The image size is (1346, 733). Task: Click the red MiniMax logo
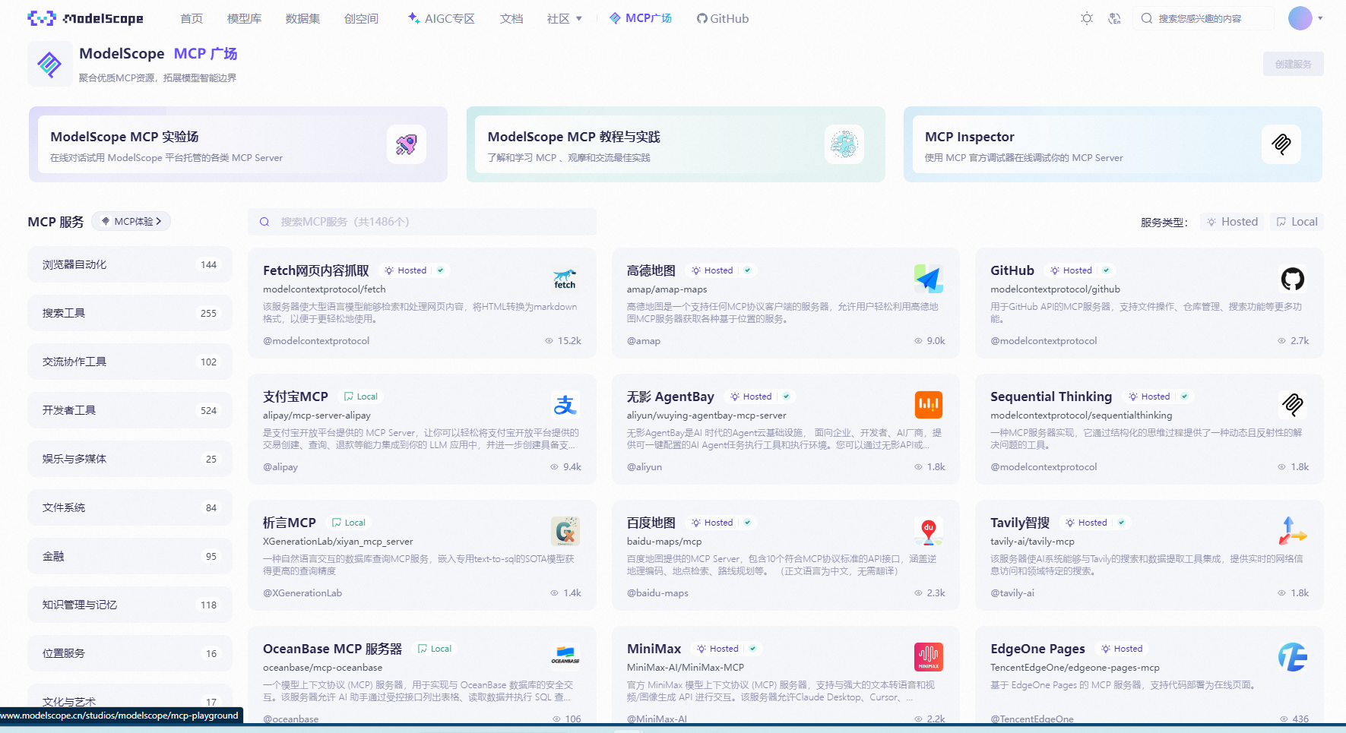(x=929, y=657)
